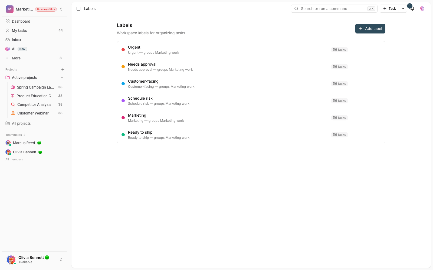
Task: Open the notifications bell
Action: tap(412, 9)
